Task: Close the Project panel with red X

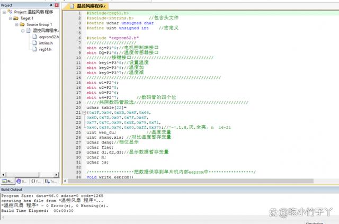Action: (x=57, y=5)
